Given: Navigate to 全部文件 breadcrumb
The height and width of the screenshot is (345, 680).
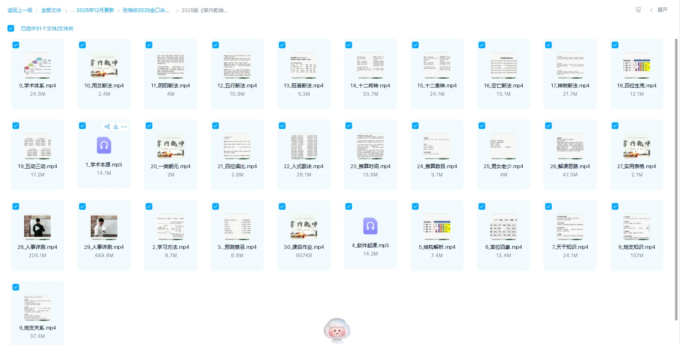Looking at the screenshot, I should coord(51,10).
